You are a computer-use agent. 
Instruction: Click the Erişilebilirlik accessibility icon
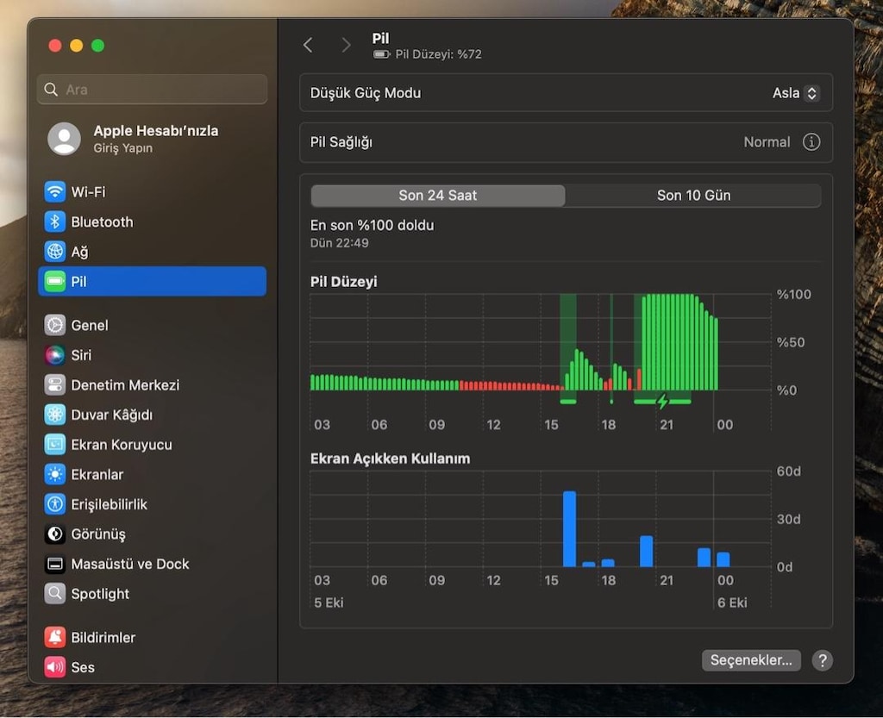click(54, 504)
